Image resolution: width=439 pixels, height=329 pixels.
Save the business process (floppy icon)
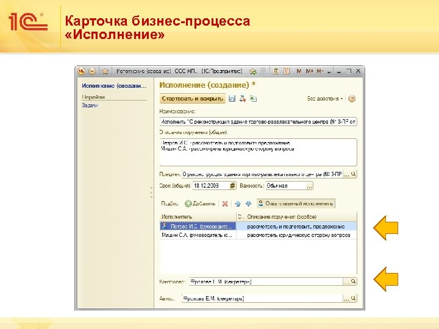(232, 99)
